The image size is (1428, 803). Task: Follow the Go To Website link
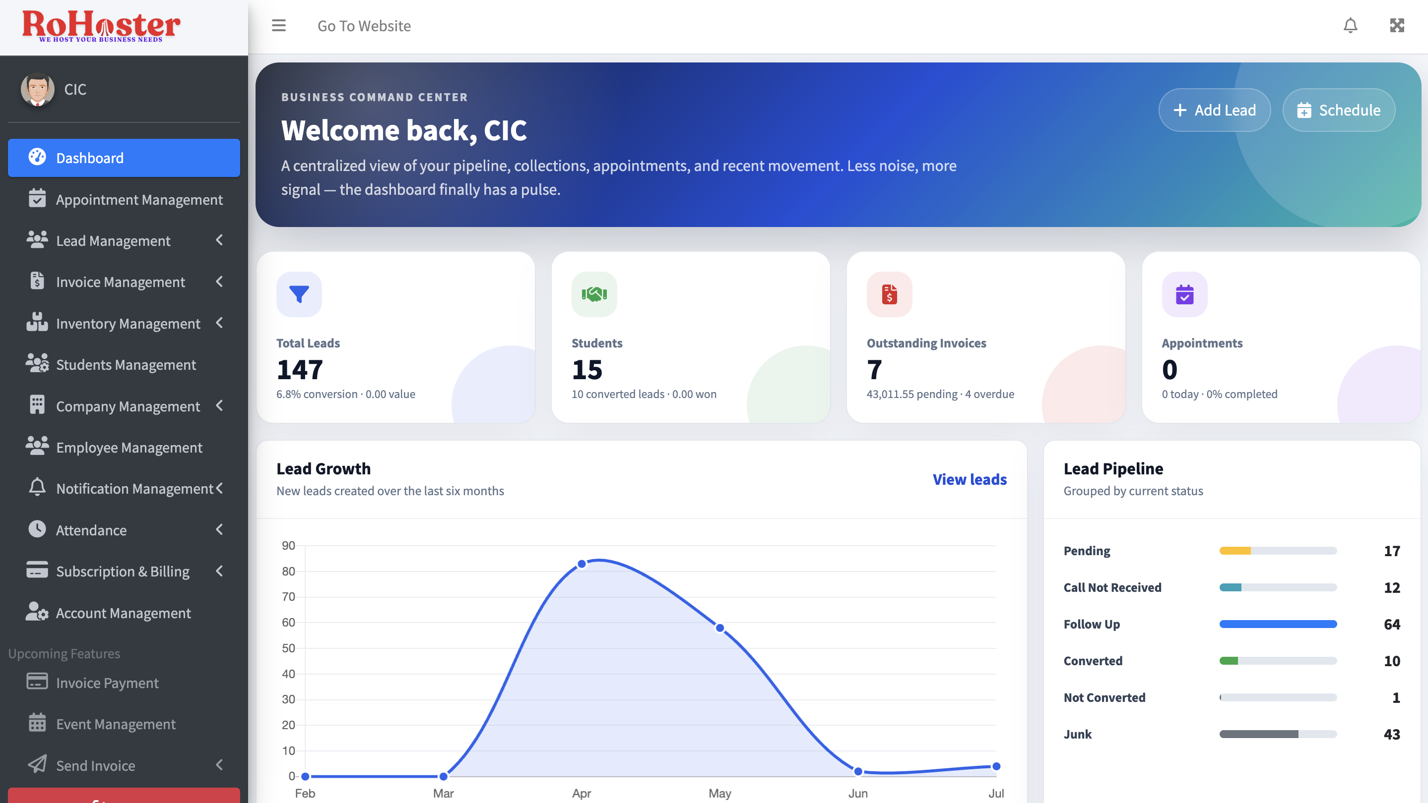(x=364, y=25)
